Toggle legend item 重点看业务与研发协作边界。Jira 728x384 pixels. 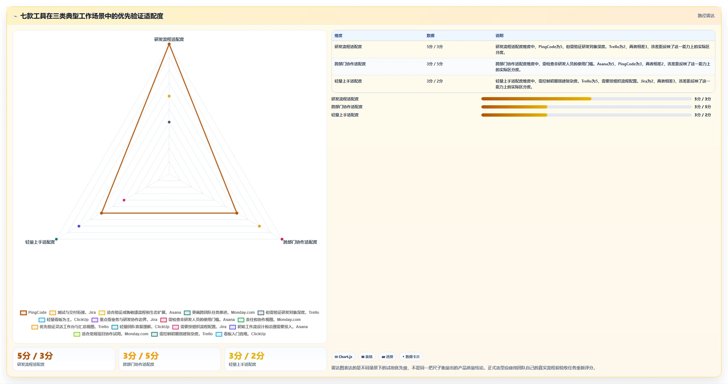coord(124,320)
